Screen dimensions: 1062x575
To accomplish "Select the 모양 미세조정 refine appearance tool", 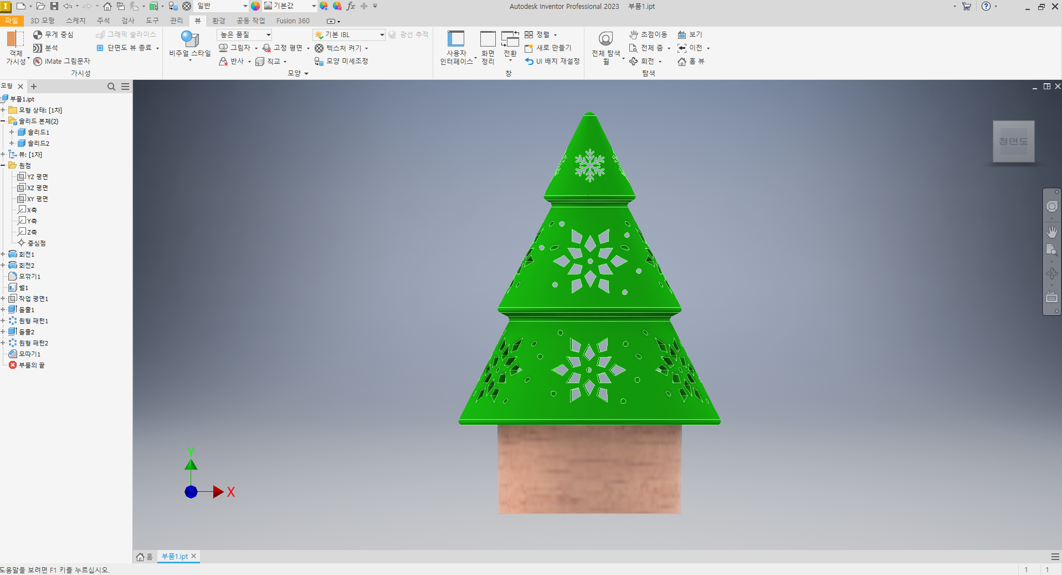I will pyautogui.click(x=341, y=62).
